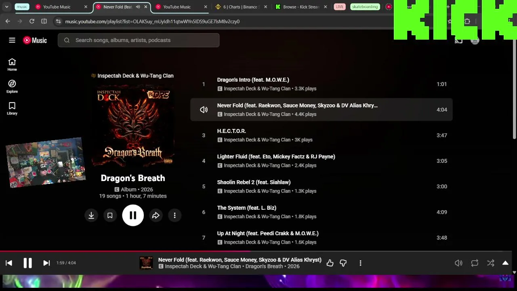Image resolution: width=517 pixels, height=291 pixels.
Task: Expand the "LIVE" tab group
Action: tap(340, 7)
